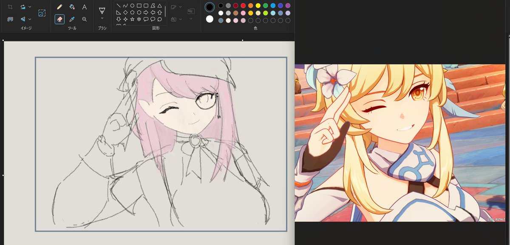
Task: Click the 図形 group label
Action: (156, 28)
